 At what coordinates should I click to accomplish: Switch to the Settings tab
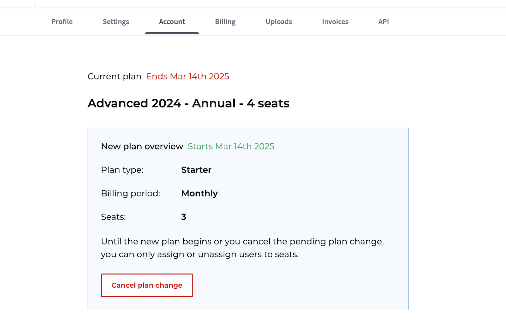coord(116,21)
